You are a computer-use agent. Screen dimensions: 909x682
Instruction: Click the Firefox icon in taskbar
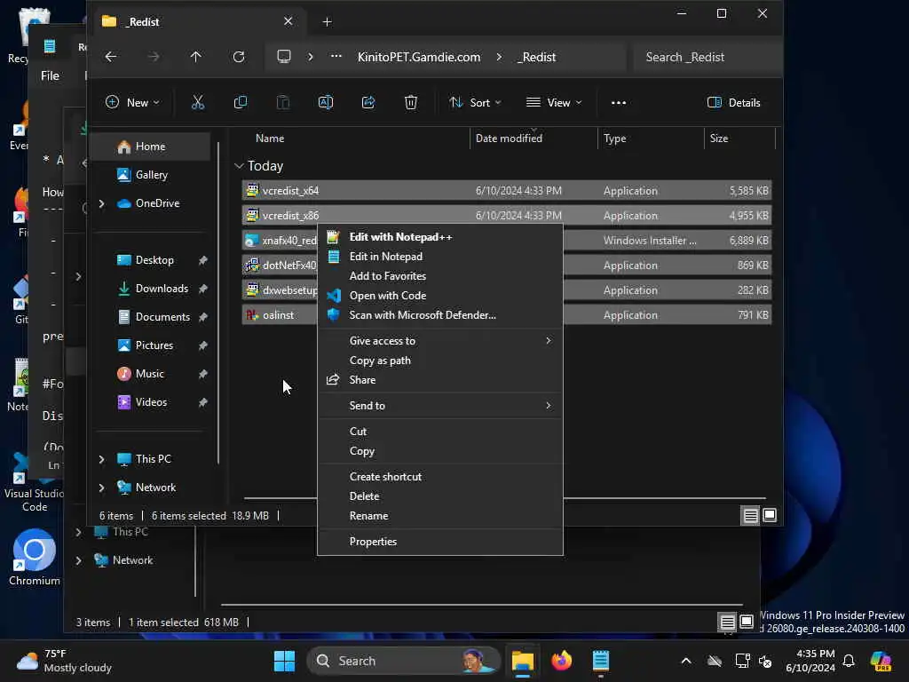pyautogui.click(x=561, y=661)
